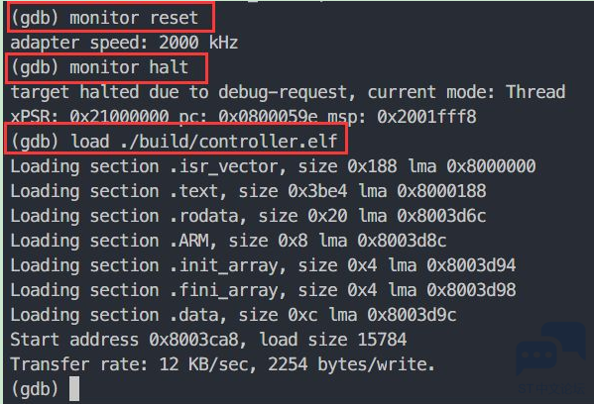Click the .ARM section loading line
594x404 pixels.
228,241
